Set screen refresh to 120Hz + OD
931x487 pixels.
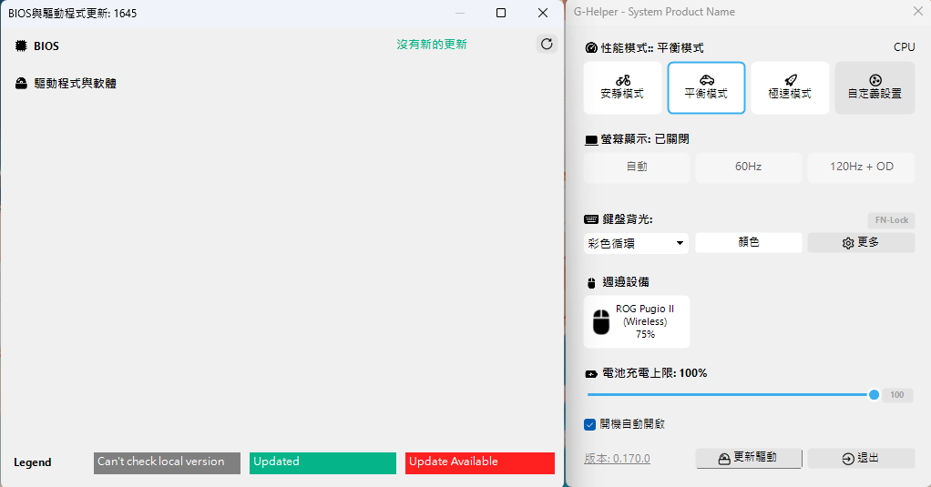click(x=861, y=167)
